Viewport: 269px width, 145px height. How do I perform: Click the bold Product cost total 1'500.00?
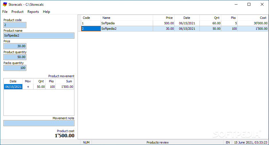pyautogui.click(x=64, y=136)
